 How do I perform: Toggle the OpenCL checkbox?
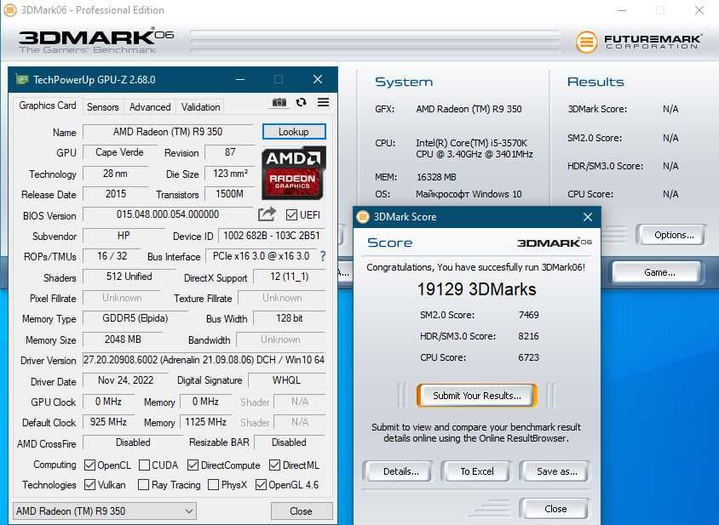click(90, 465)
